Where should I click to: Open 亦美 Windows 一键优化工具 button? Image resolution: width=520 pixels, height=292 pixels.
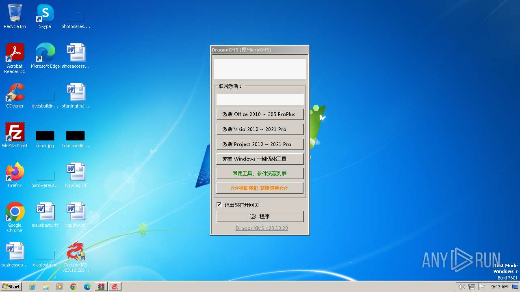(260, 159)
